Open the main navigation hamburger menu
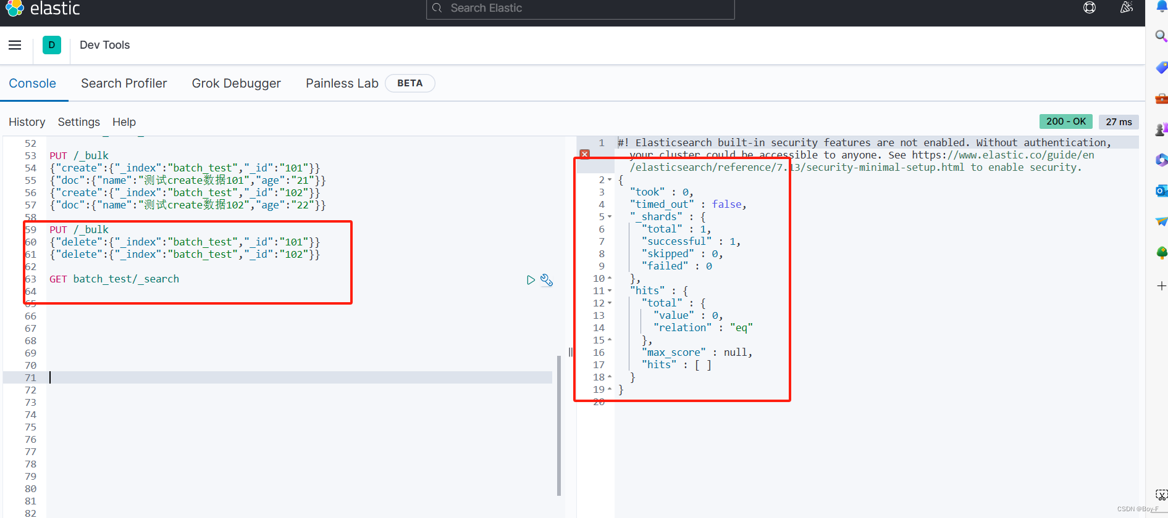Screen dimensions: 1168x518 tap(15, 45)
